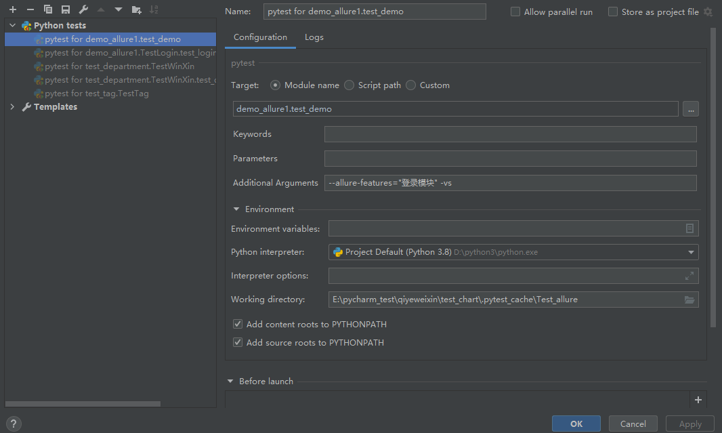
Task: Click horizontal scrollbar of configurations tree
Action: click(x=83, y=404)
